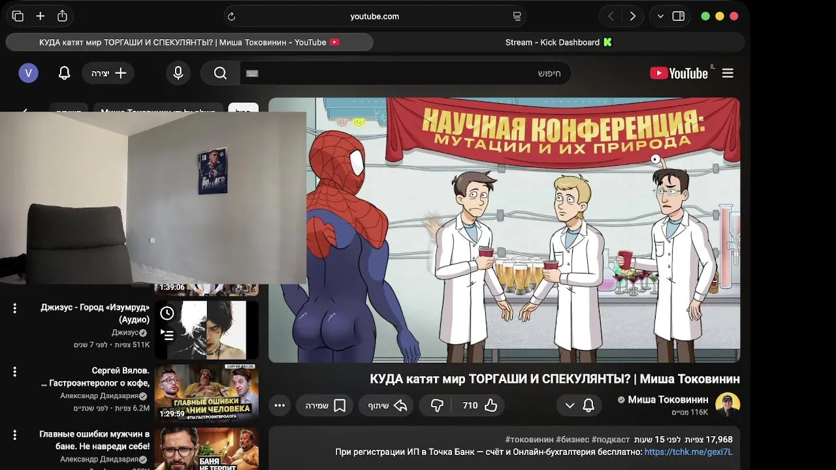Focus the חיפוש search field
This screenshot has height=470, width=836.
pos(405,73)
